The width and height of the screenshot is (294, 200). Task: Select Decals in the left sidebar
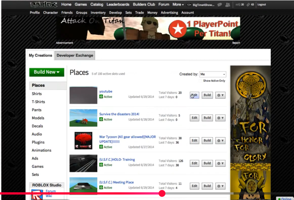tap(37, 126)
